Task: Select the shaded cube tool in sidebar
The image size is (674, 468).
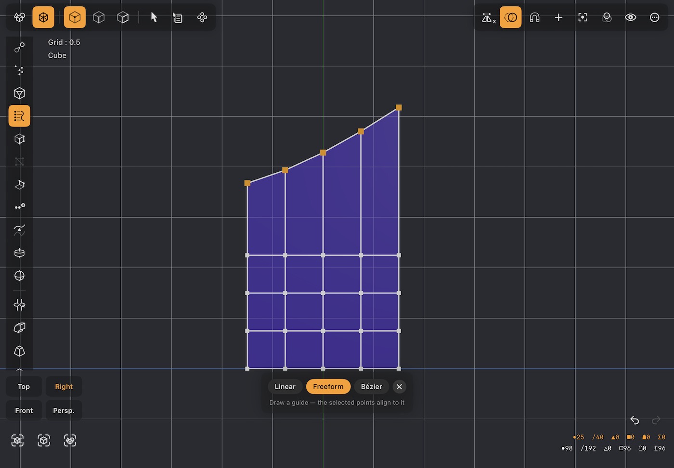Action: [19, 139]
